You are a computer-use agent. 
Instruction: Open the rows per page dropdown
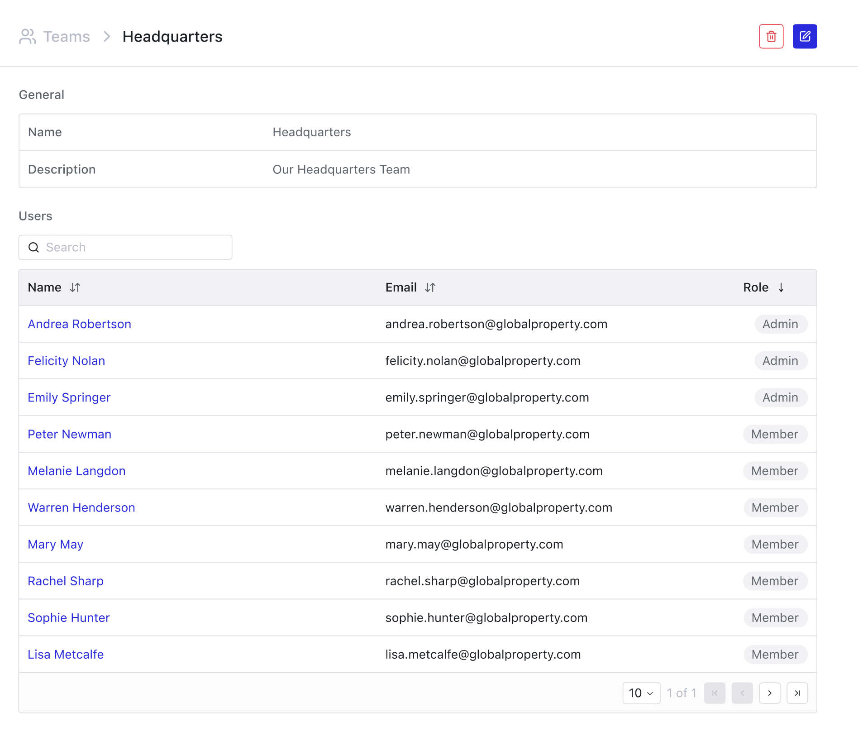click(x=641, y=693)
